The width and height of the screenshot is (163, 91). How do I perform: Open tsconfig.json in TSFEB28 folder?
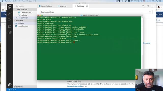tap(25, 26)
